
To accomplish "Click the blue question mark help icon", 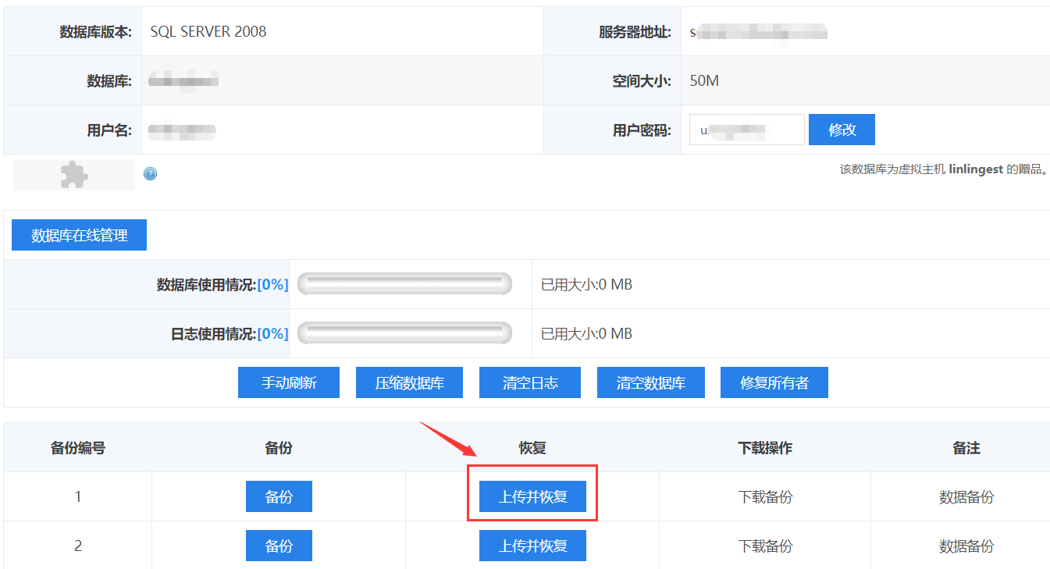I will (x=151, y=174).
